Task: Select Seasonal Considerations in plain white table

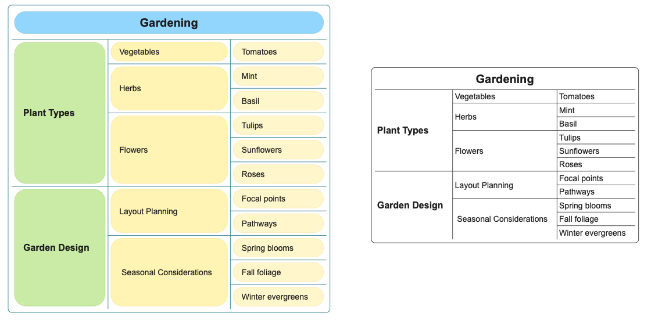Action: [x=502, y=219]
